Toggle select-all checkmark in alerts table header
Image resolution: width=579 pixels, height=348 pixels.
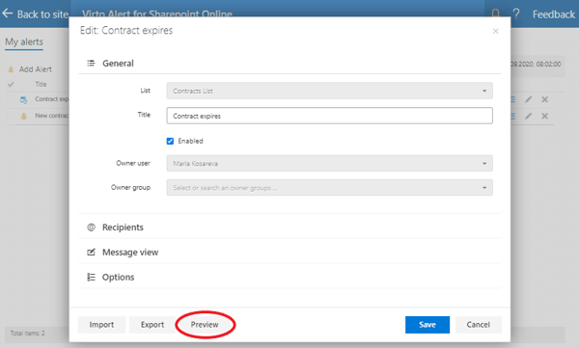[x=11, y=85]
